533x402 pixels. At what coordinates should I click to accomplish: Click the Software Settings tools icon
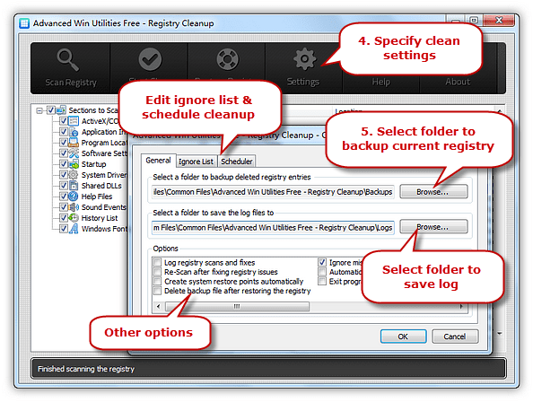[74, 153]
